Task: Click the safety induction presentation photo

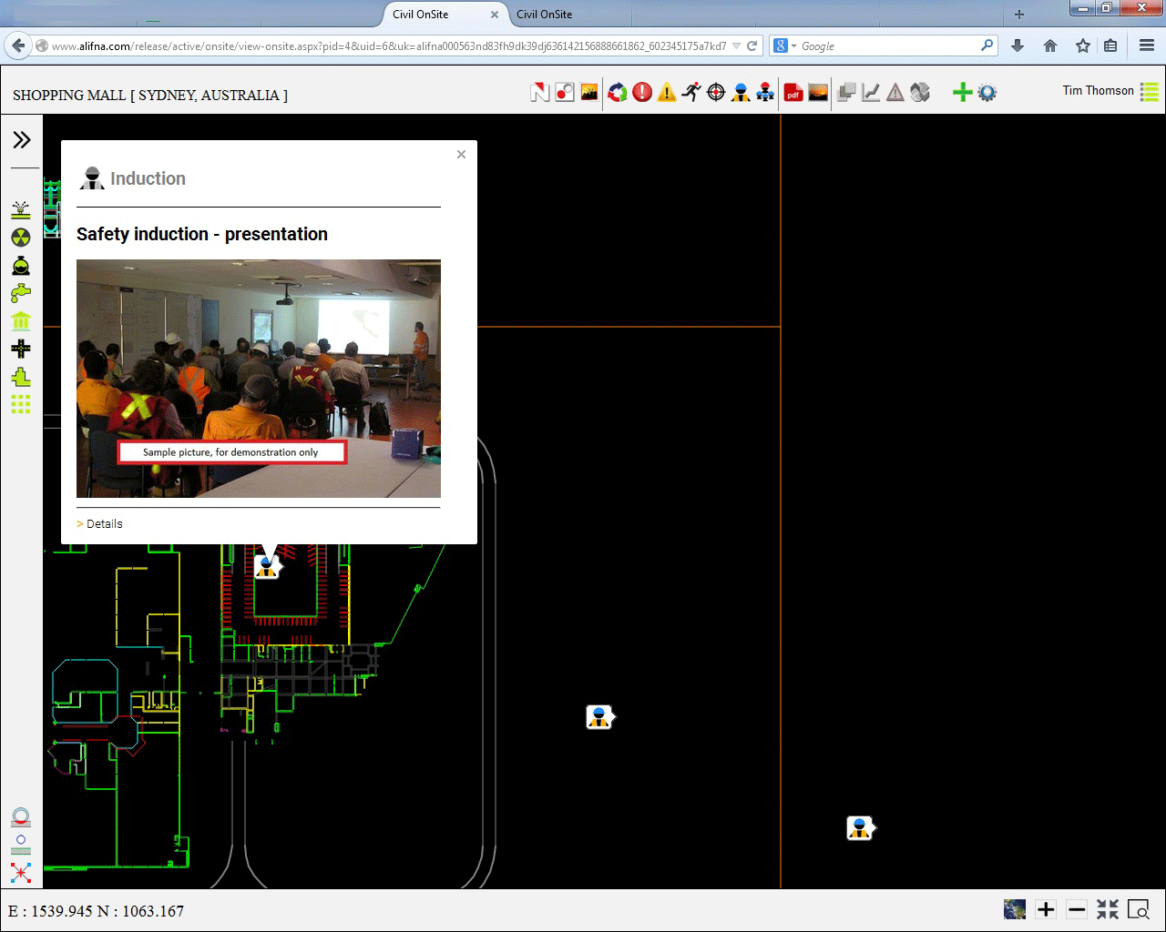Action: (x=258, y=378)
